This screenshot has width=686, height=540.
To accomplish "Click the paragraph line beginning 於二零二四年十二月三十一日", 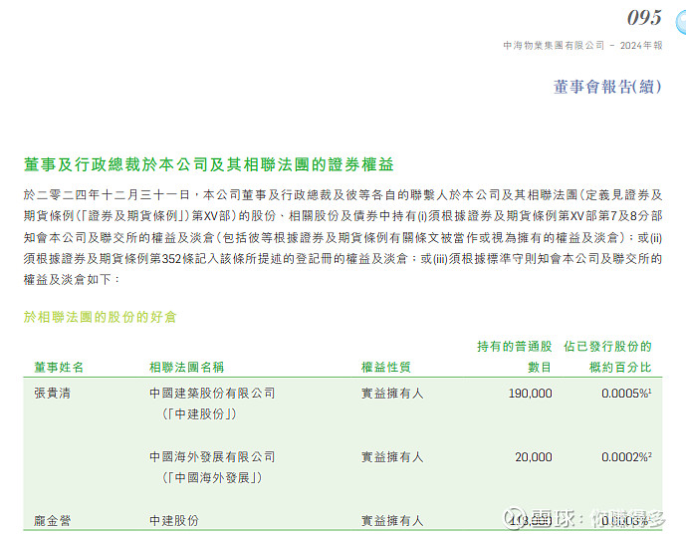I will 343,195.
